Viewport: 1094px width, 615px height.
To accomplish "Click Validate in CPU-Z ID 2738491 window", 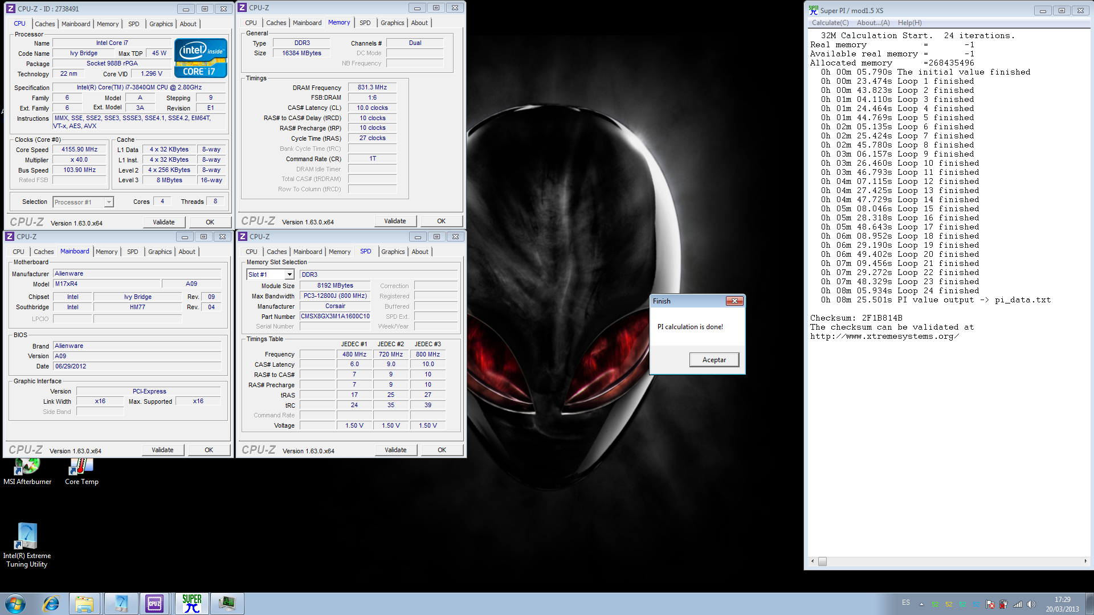I will point(164,222).
